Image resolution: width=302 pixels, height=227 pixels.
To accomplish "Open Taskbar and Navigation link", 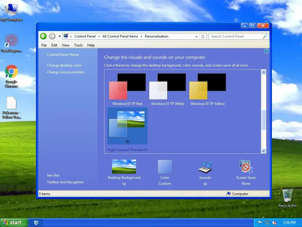I will [65, 182].
